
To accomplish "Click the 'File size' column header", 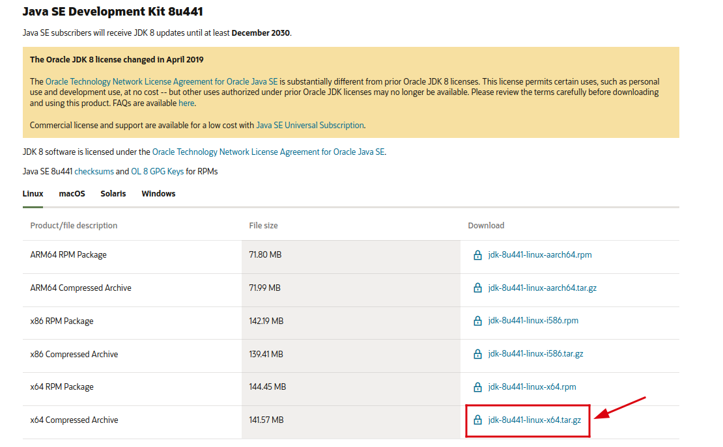I will [263, 225].
